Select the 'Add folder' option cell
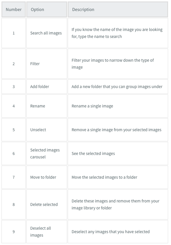This screenshot has height=245, width=171. coord(47,87)
